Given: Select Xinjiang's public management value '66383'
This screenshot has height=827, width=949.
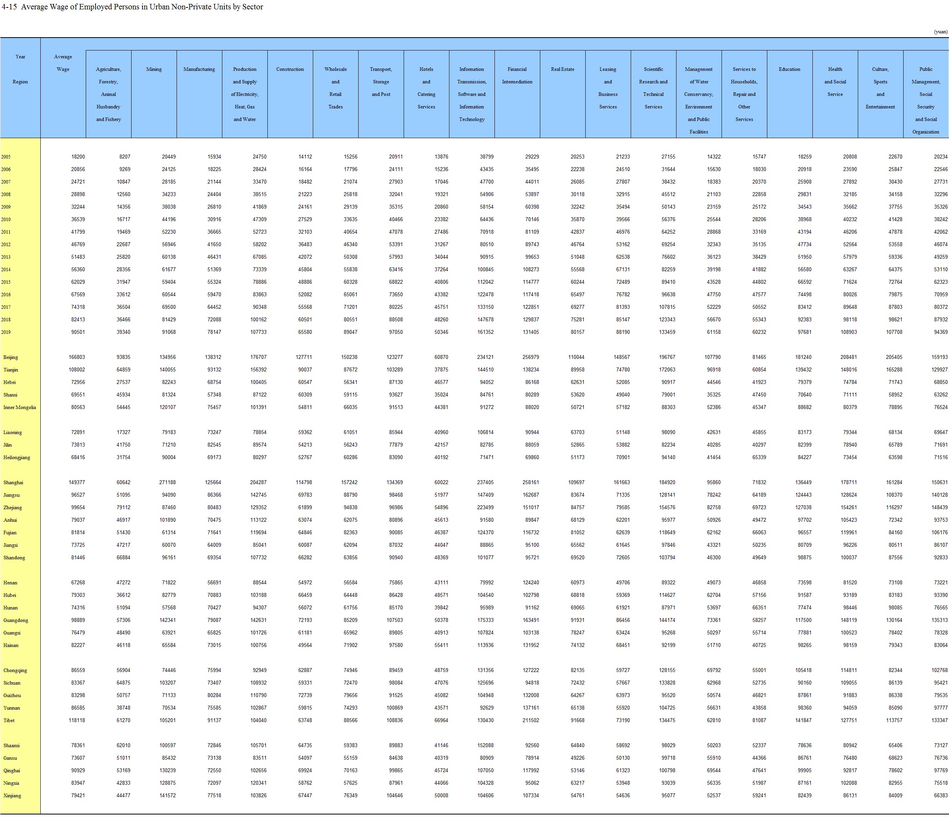Looking at the screenshot, I should tap(941, 796).
